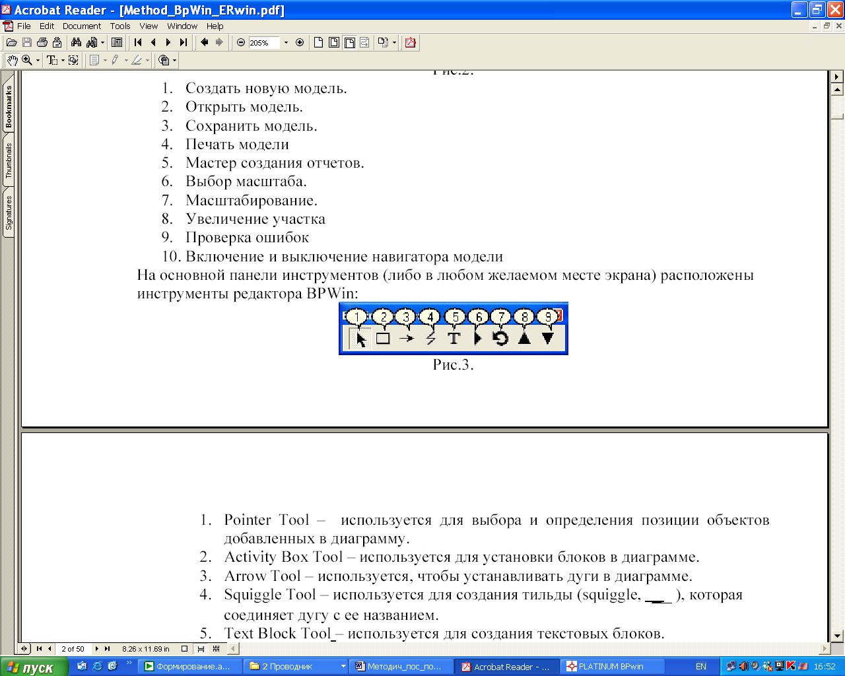845x676 pixels.
Task: Select the Graphics Select tool
Action: (73, 60)
